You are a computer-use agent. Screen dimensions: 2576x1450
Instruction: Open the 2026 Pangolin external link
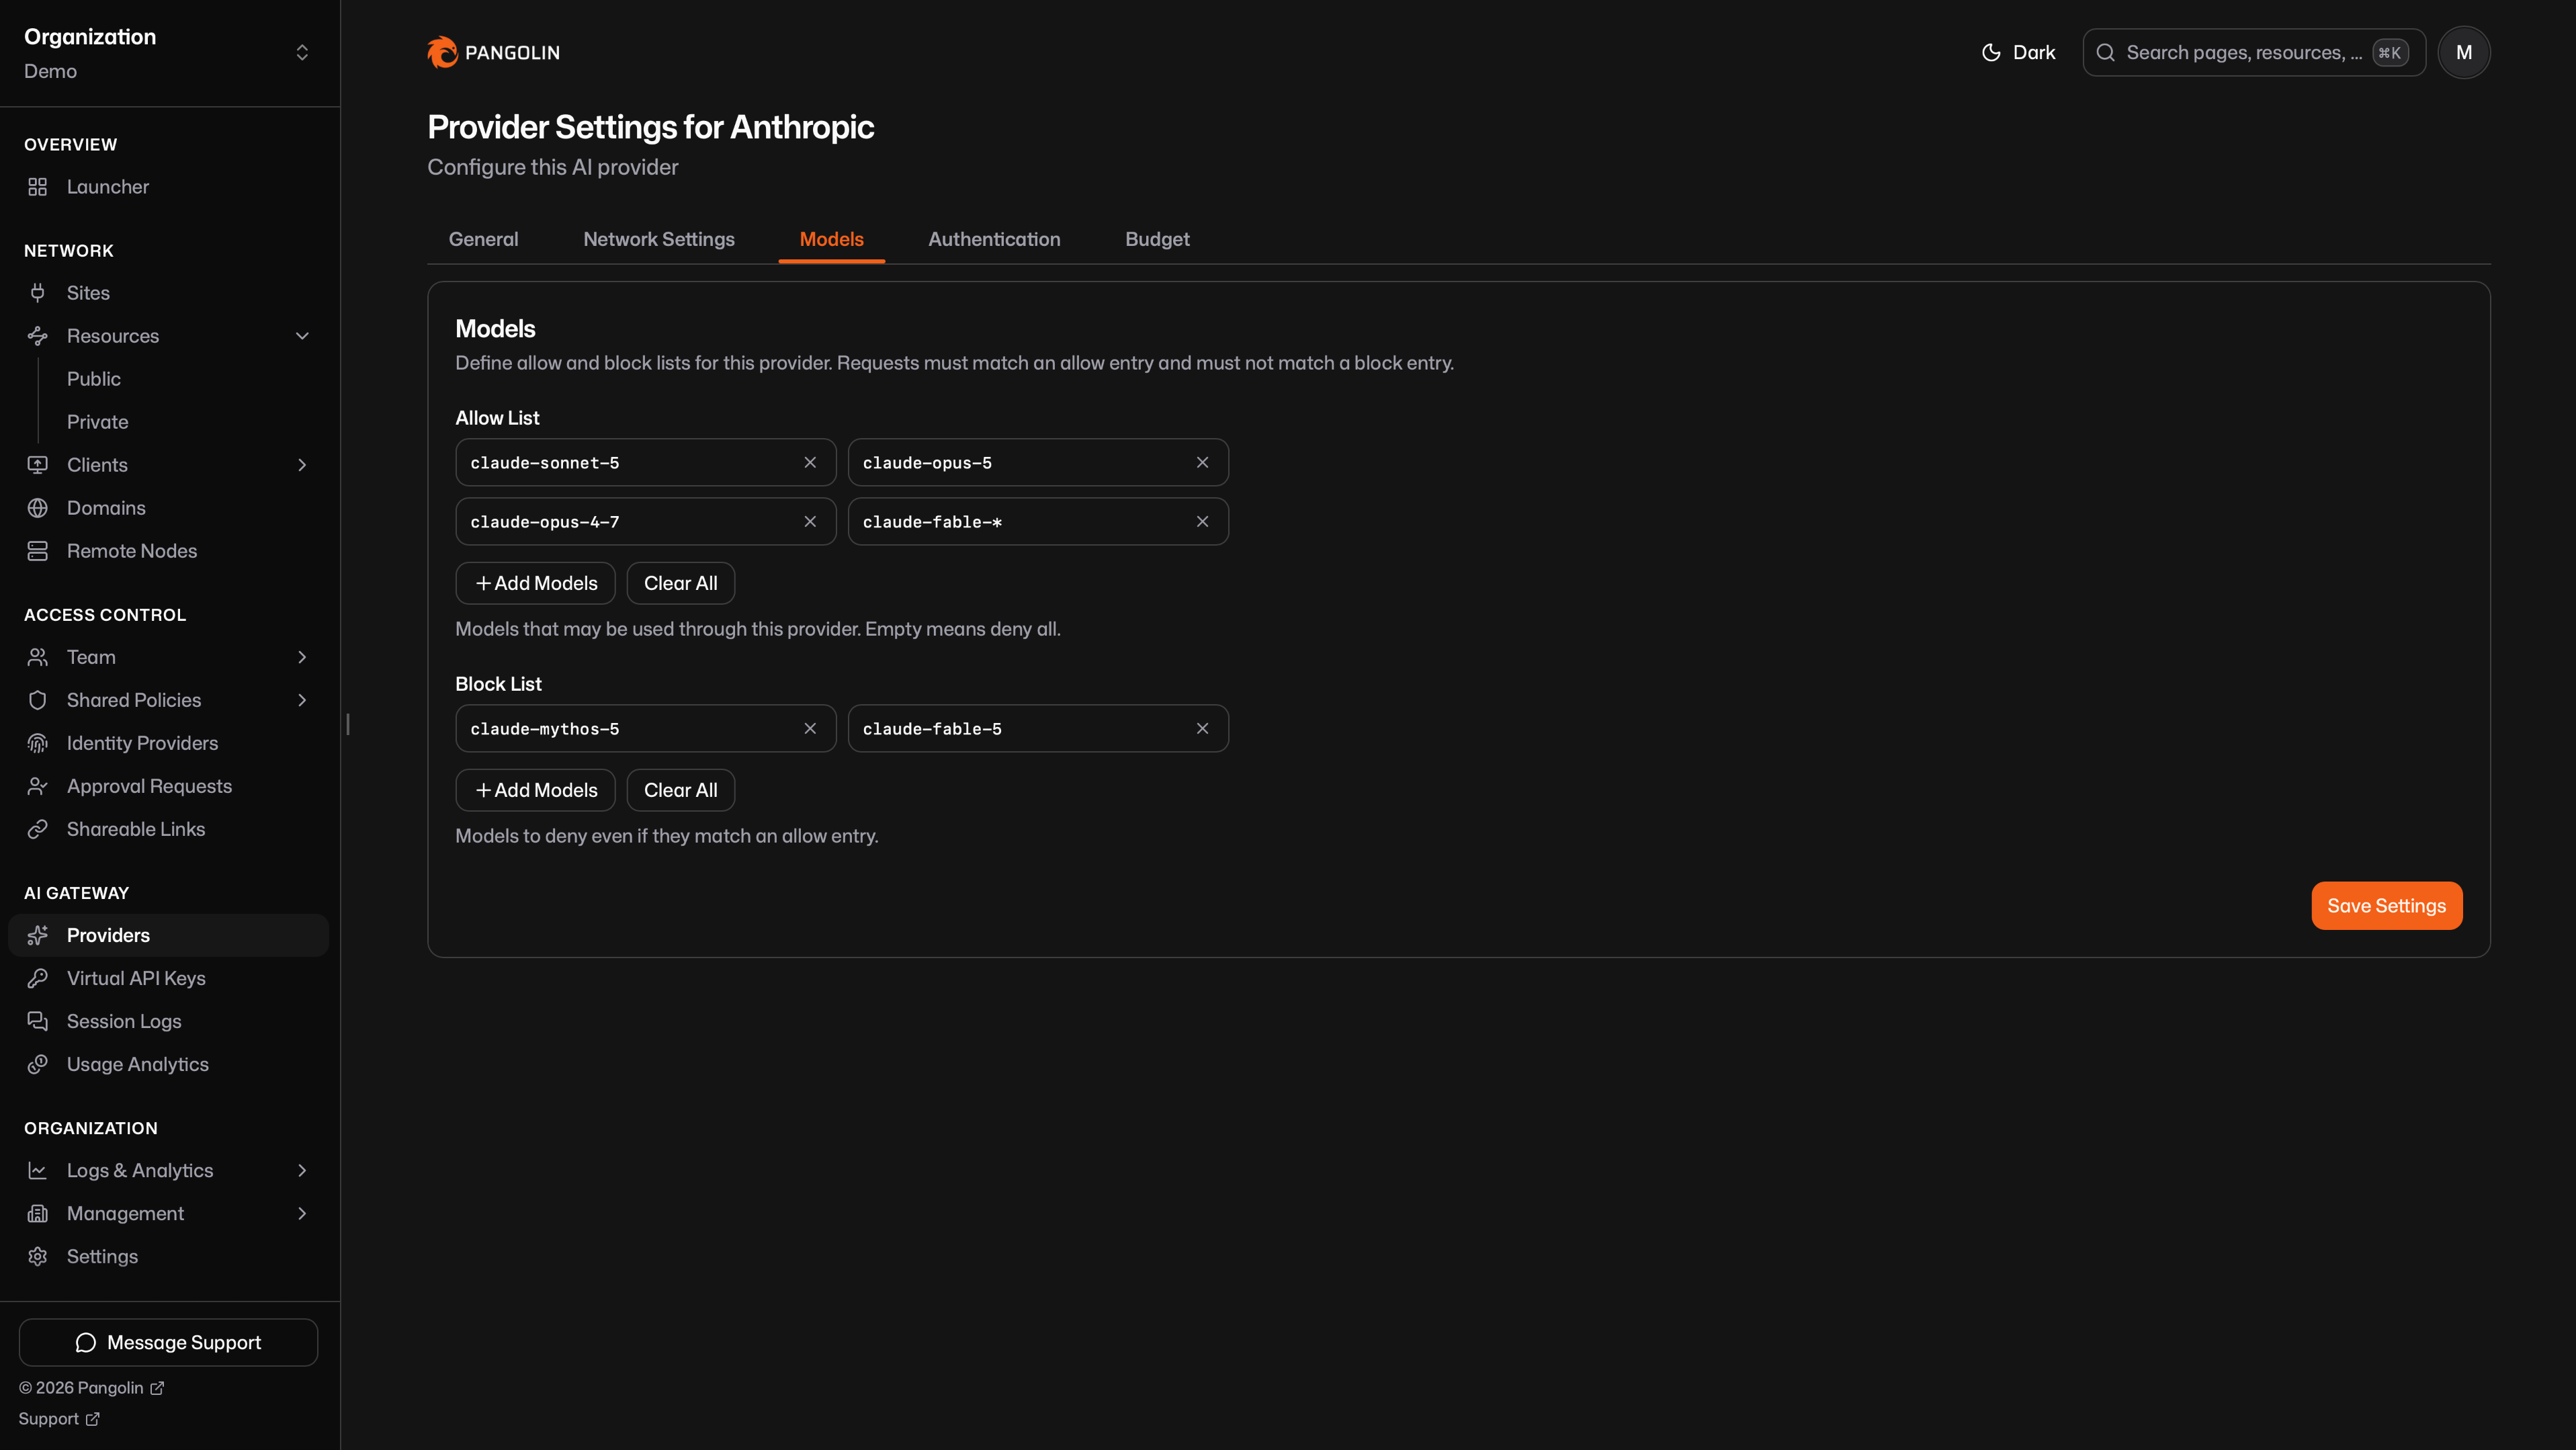click(91, 1388)
